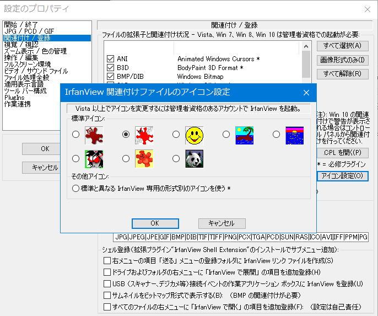The image size is (378, 316).
Task: Select radio button beside palm tree icon
Action: pyautogui.click(x=226, y=135)
